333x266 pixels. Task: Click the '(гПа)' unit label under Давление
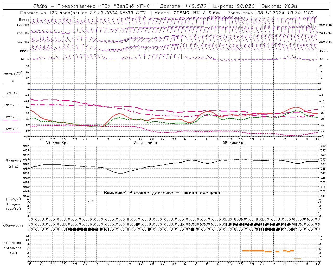[14, 167]
